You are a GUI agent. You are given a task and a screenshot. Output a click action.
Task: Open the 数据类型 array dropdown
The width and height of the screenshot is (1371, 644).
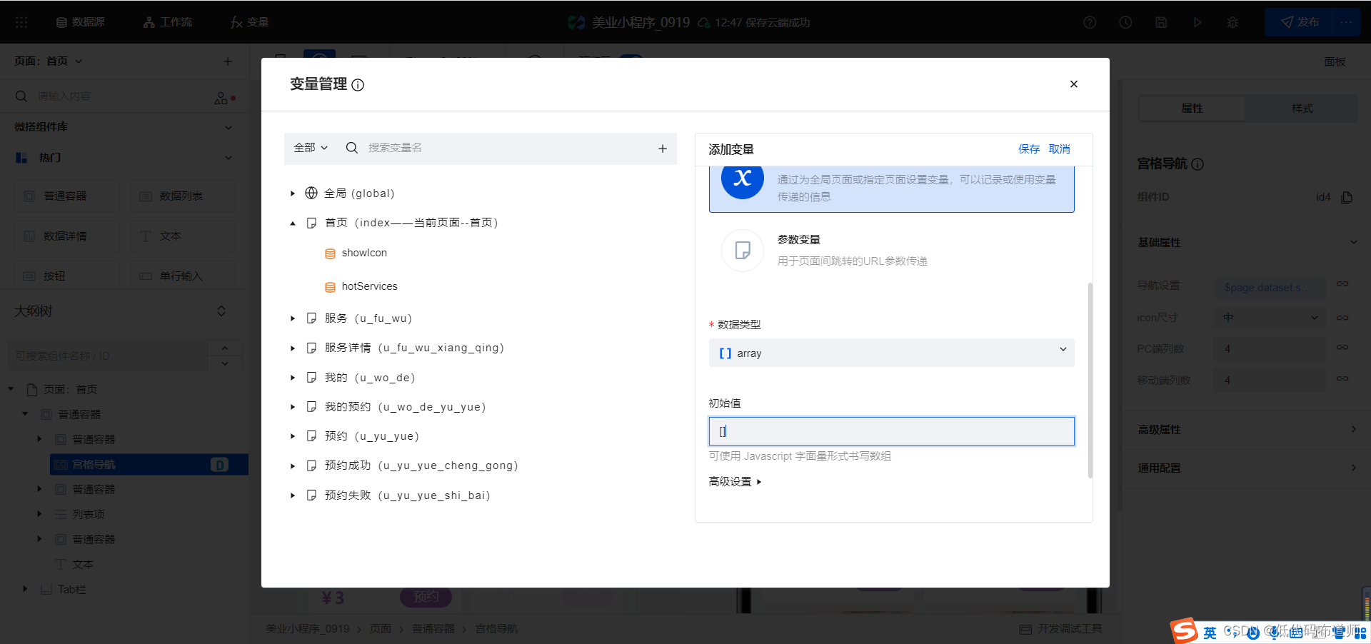tap(891, 353)
